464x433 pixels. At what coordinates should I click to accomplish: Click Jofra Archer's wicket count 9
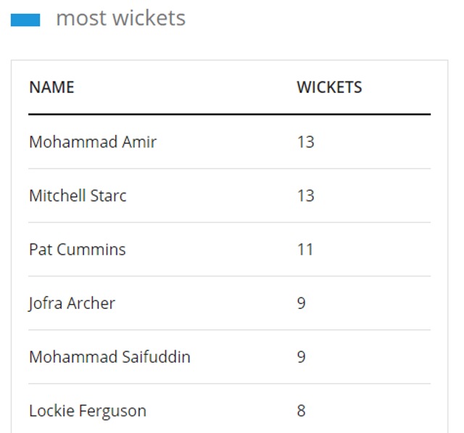(x=302, y=303)
